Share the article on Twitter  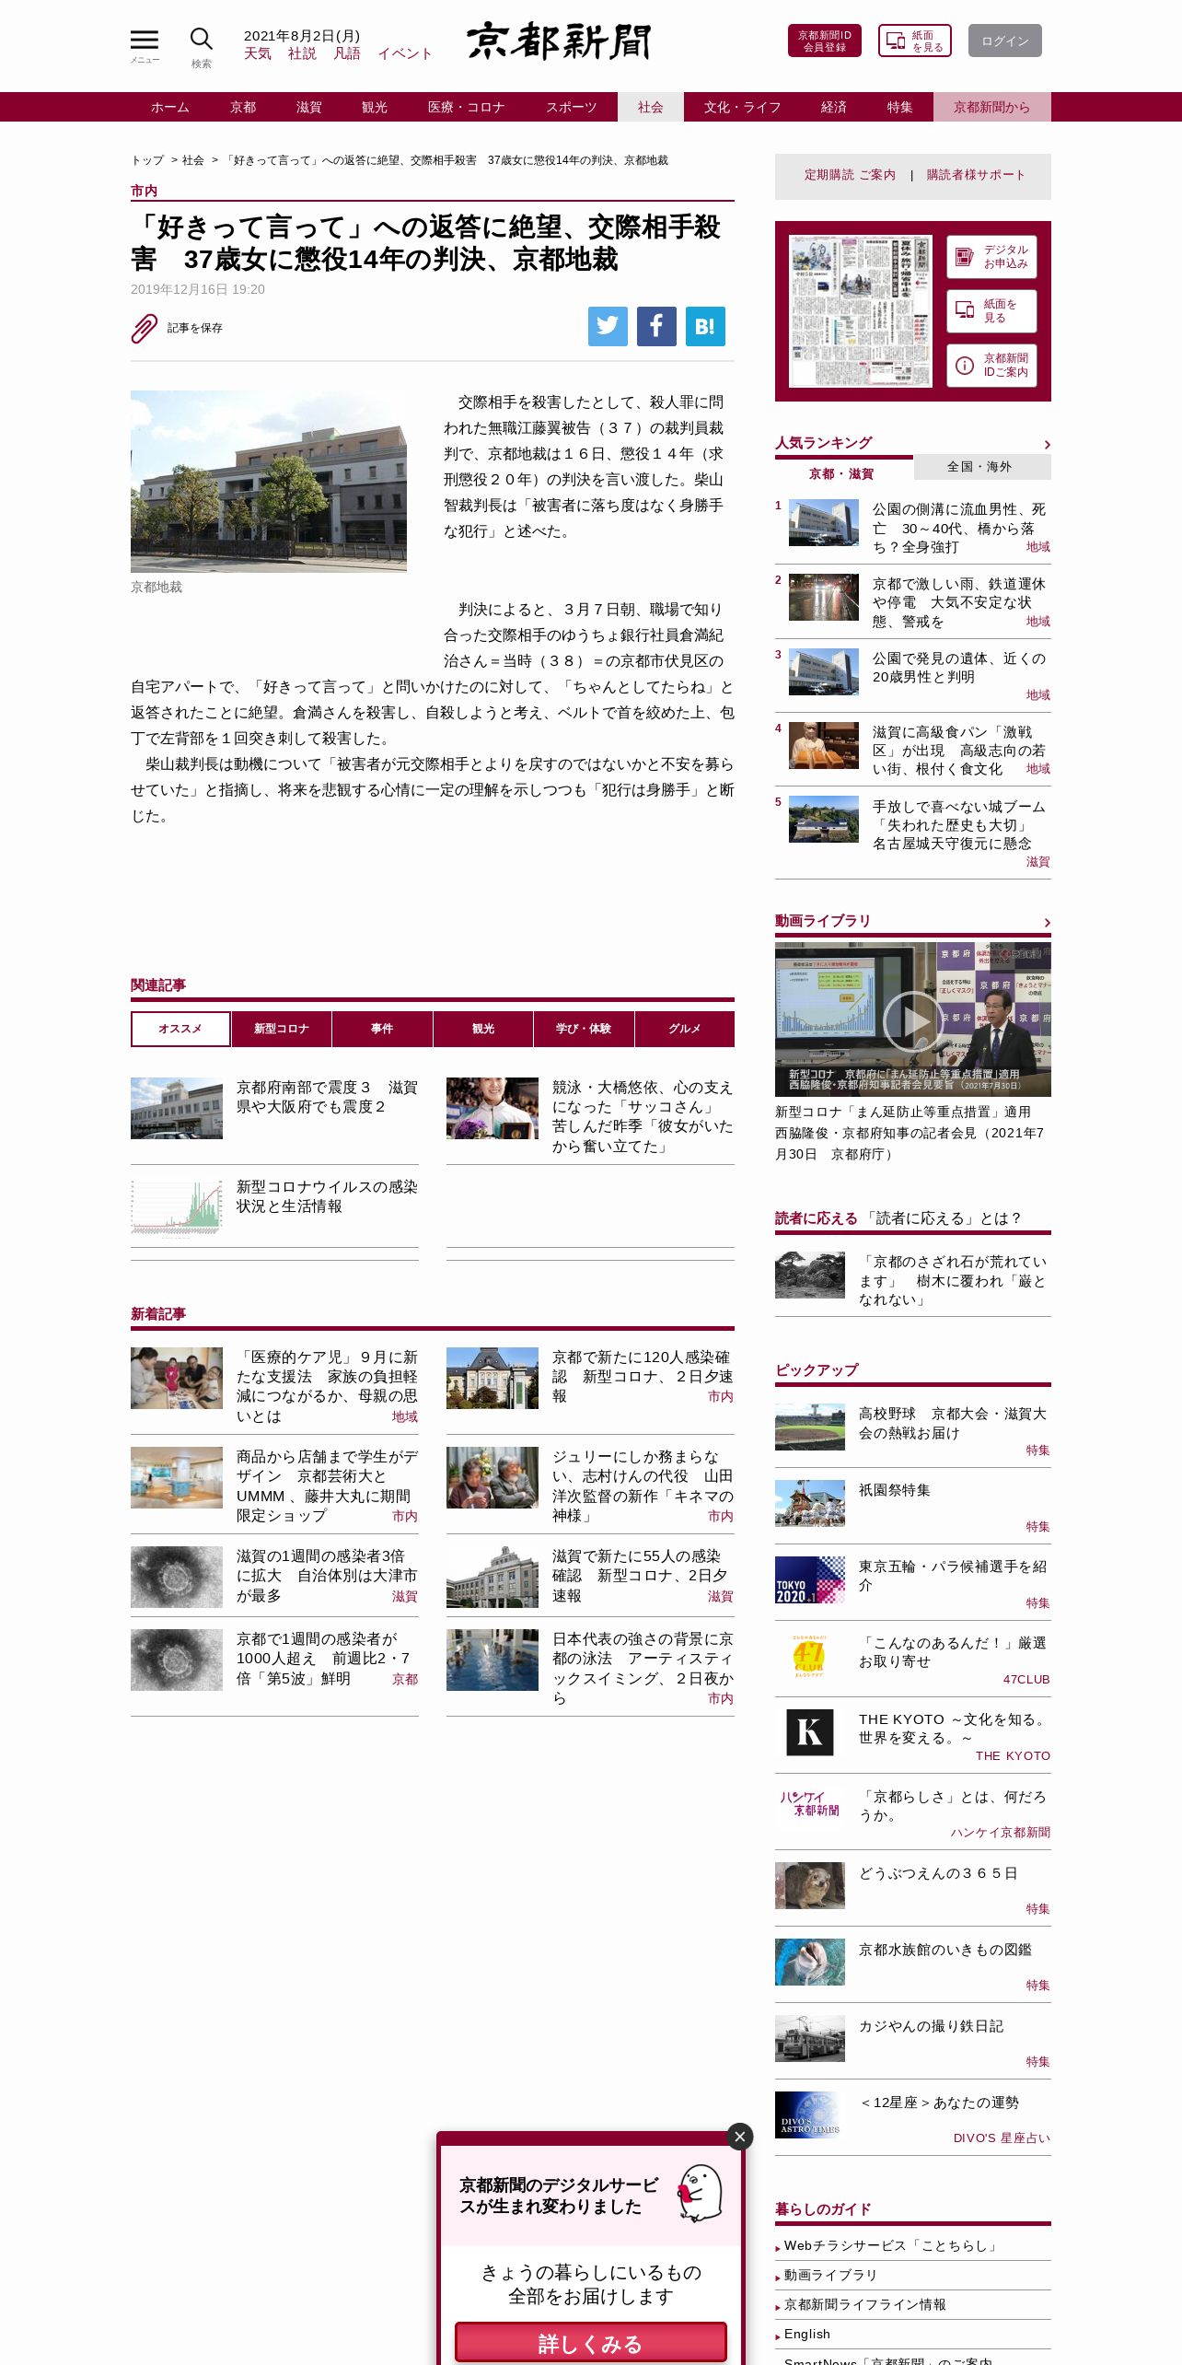[608, 326]
